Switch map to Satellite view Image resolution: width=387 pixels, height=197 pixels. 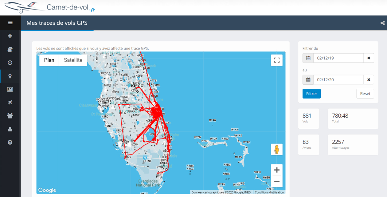(73, 60)
